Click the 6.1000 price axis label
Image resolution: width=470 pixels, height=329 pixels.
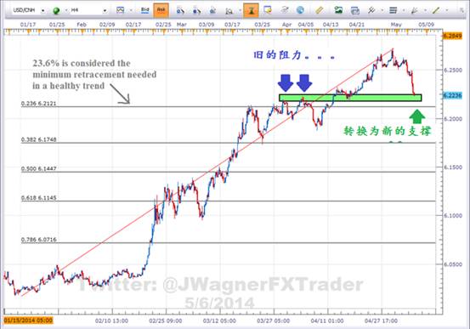click(453, 216)
